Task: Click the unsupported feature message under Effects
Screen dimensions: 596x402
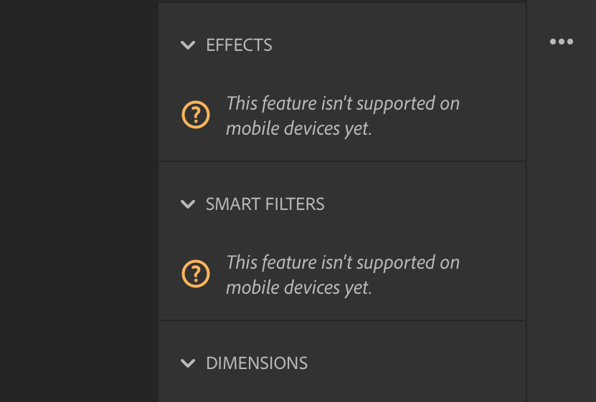Action: coord(343,116)
